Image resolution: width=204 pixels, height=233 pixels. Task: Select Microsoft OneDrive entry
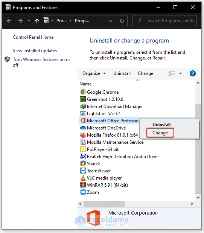coord(106,128)
